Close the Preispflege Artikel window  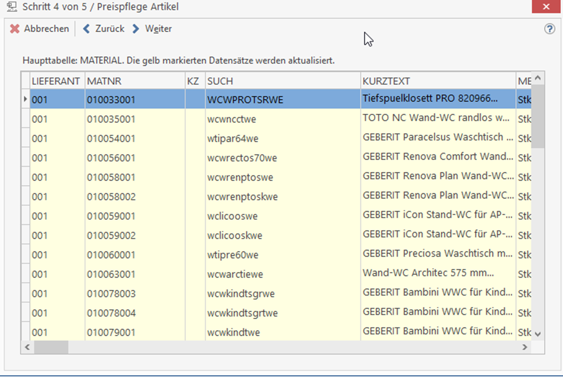546,7
